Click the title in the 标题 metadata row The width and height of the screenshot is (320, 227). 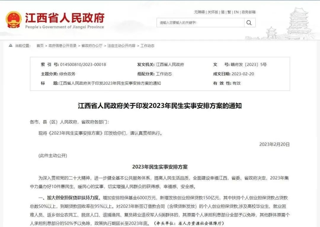[x=110, y=83]
